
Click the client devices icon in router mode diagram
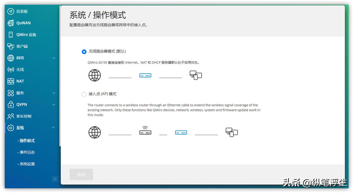pyautogui.click(x=196, y=75)
